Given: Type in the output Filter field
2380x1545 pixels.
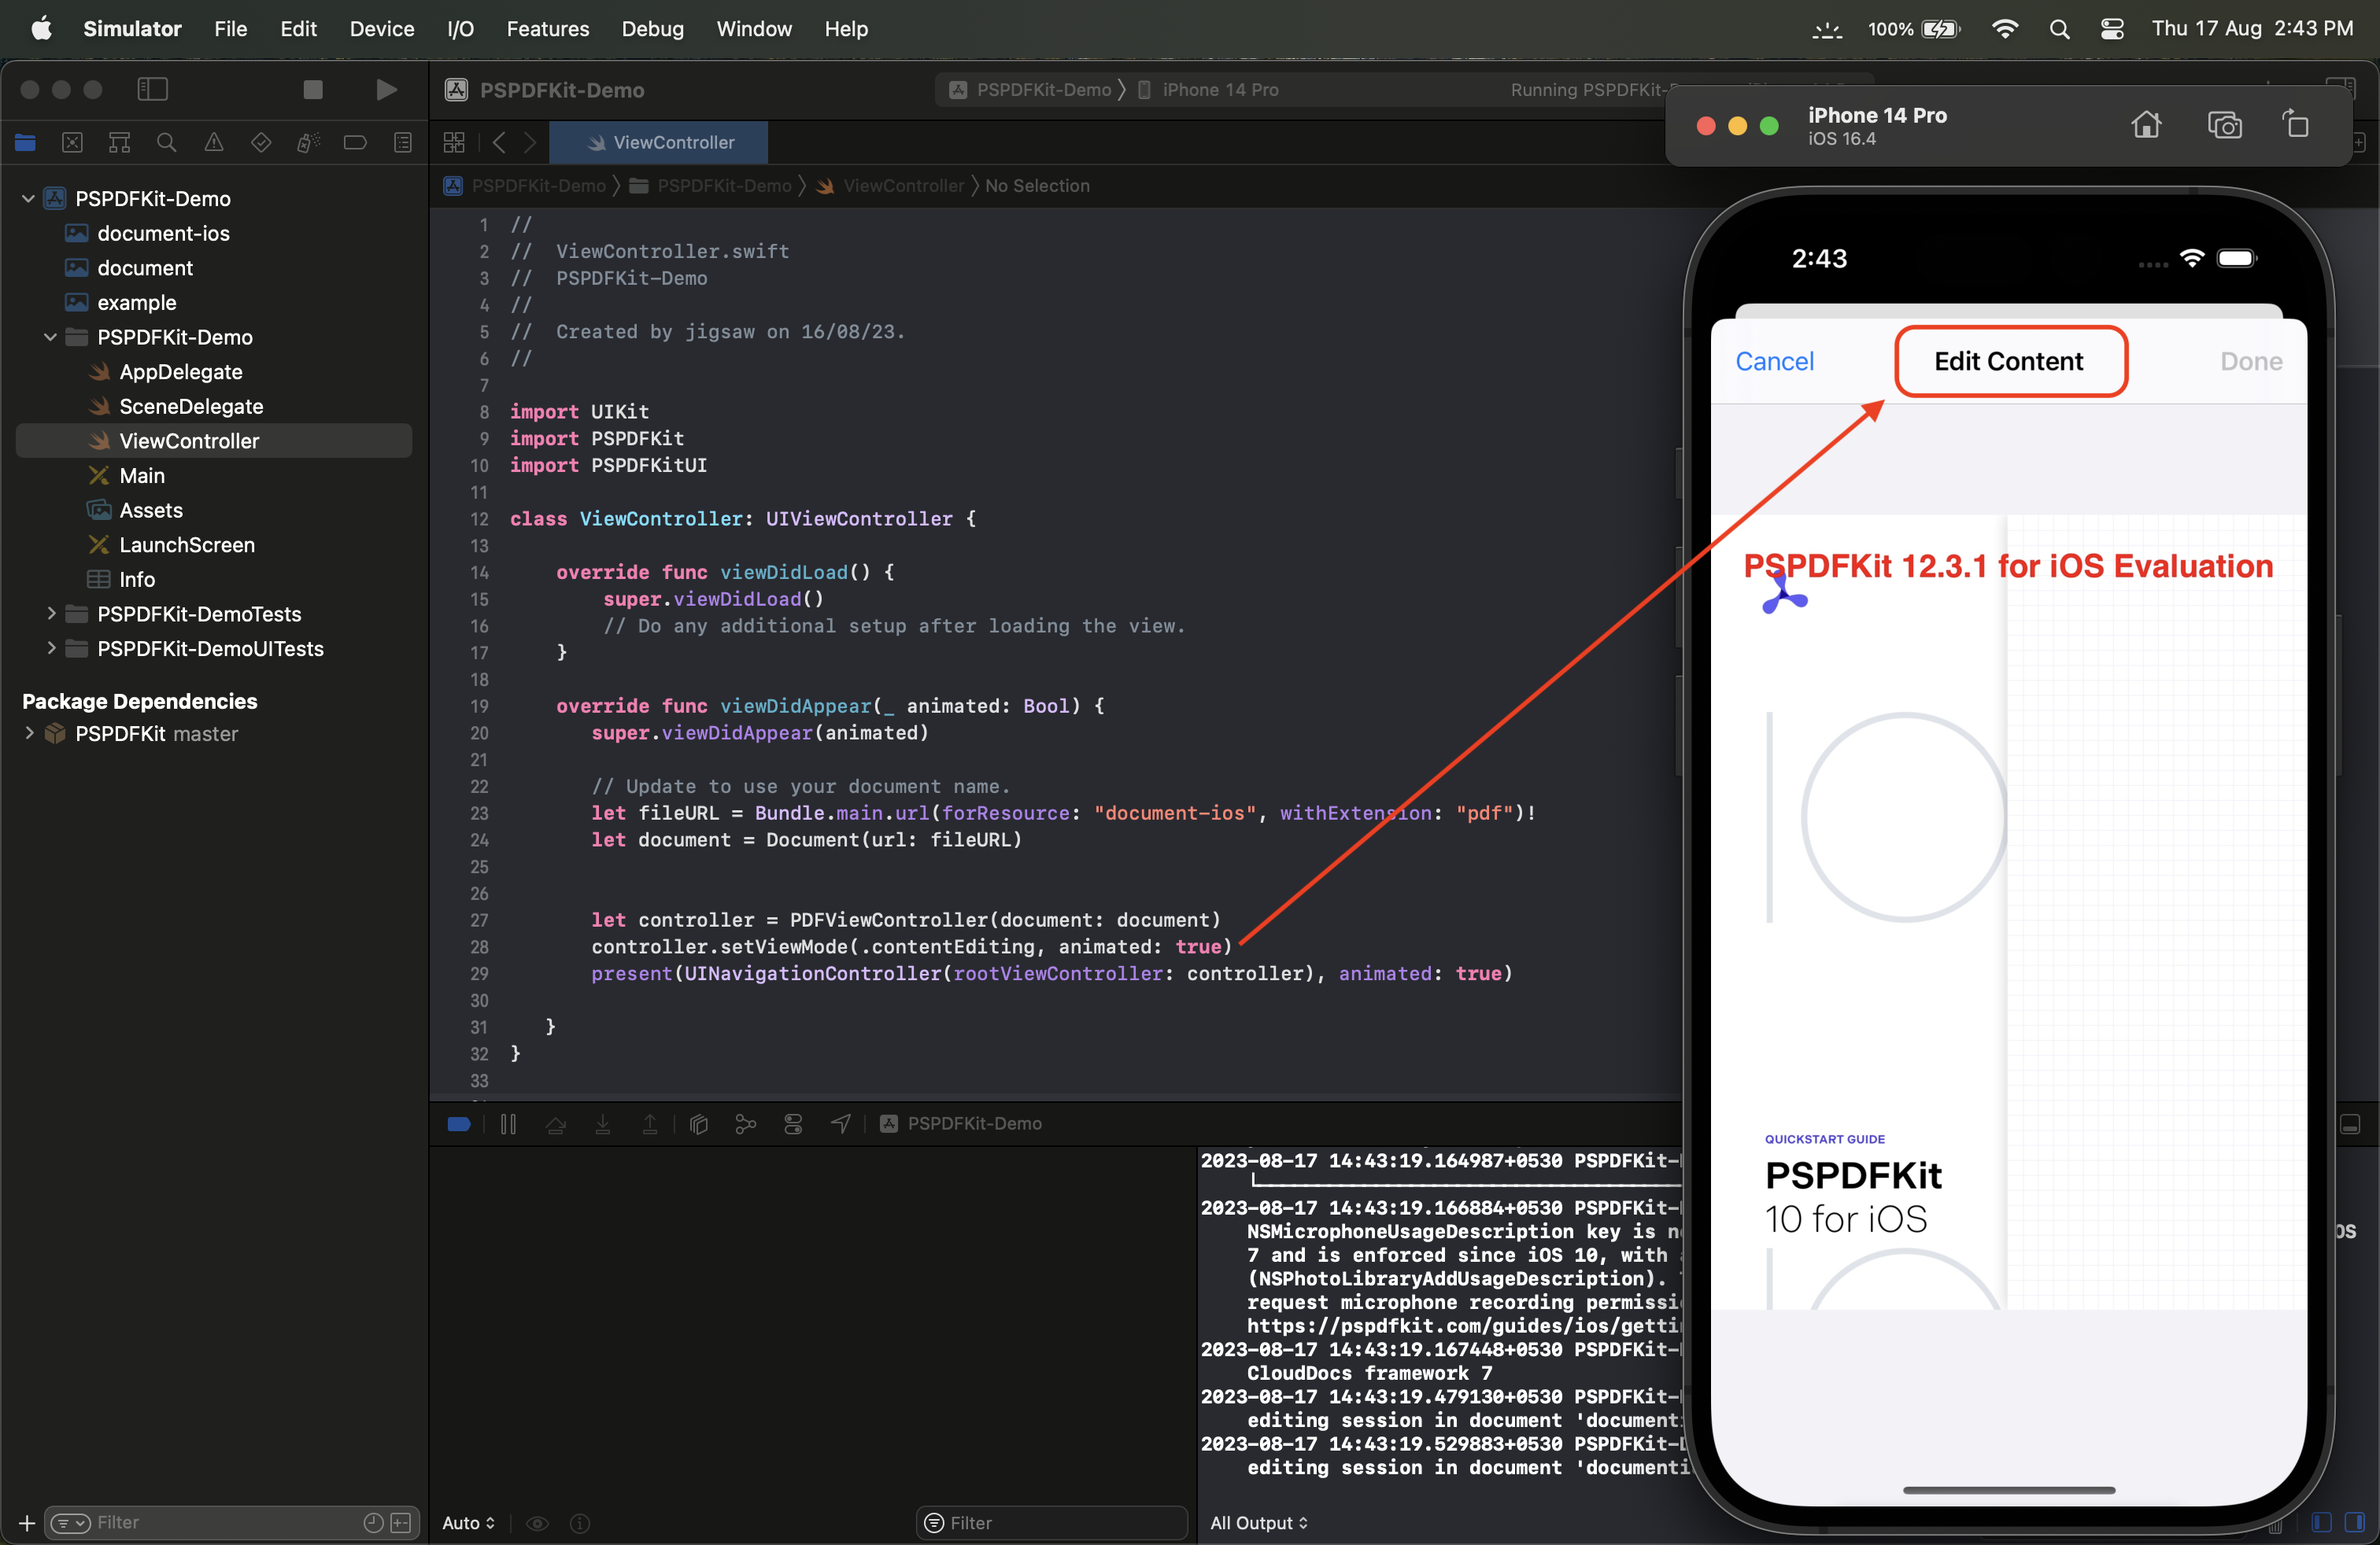Looking at the screenshot, I should (x=1050, y=1523).
